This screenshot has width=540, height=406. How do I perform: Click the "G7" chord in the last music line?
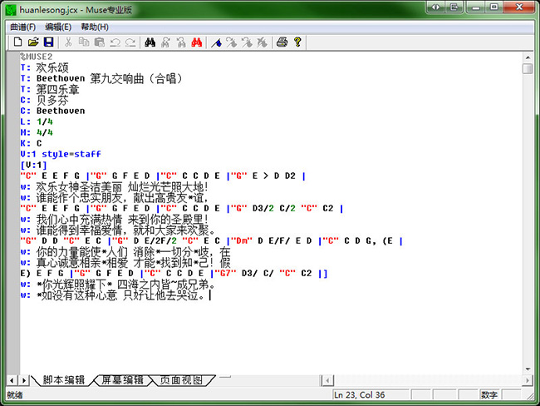click(x=226, y=273)
